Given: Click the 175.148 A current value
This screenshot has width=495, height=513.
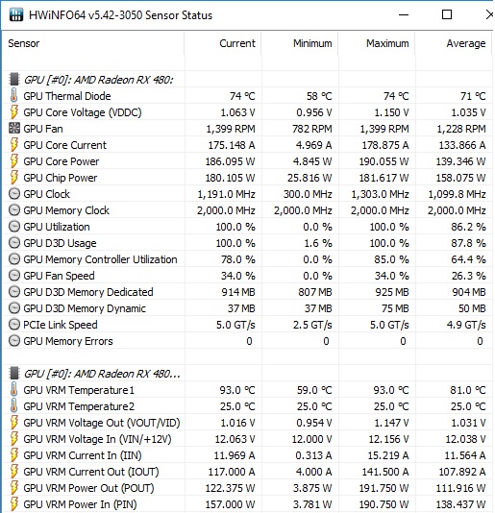Looking at the screenshot, I should pos(232,145).
